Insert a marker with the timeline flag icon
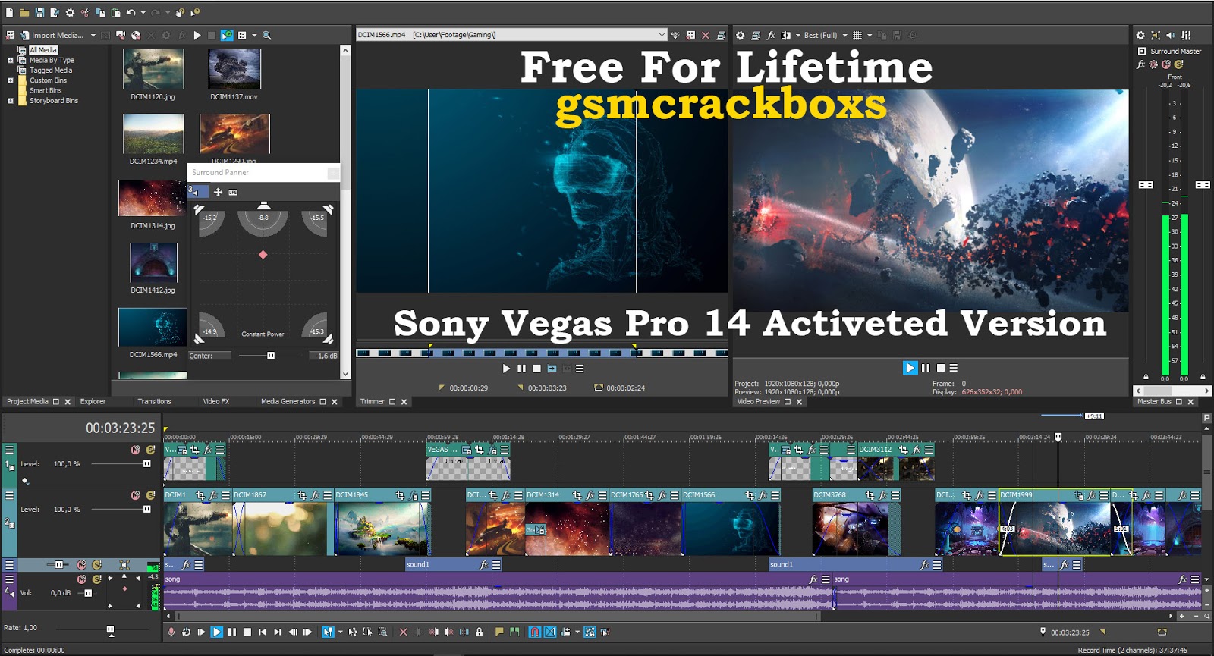Viewport: 1214px width, 656px height. [x=499, y=632]
